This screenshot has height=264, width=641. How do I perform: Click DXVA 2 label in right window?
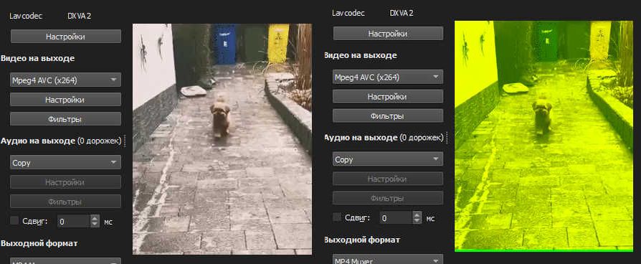(x=402, y=13)
